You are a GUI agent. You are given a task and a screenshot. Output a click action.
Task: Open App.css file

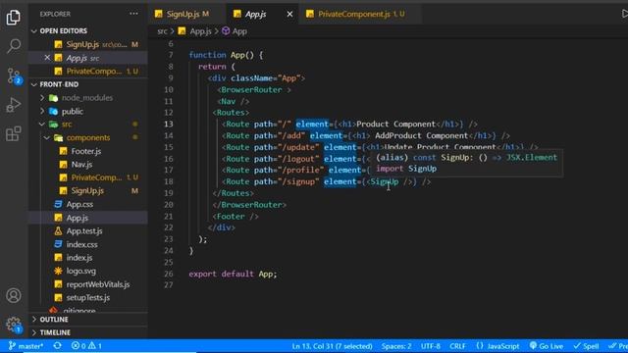pos(79,204)
